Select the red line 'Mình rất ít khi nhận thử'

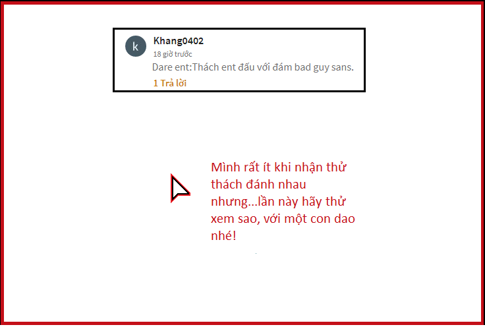278,167
